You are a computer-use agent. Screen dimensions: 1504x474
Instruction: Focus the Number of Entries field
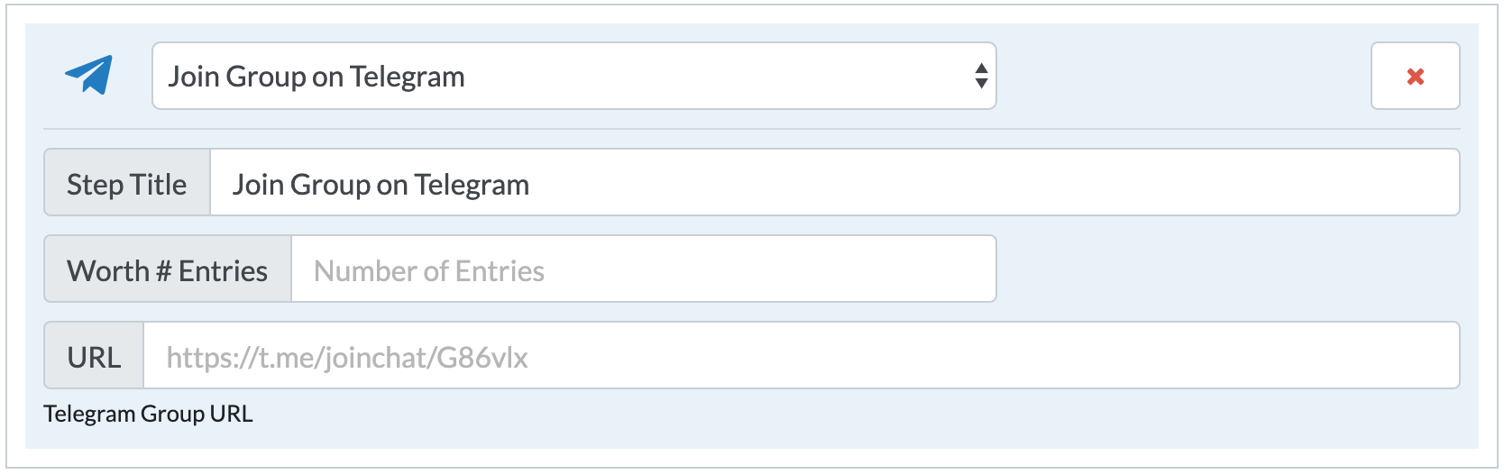pos(644,269)
